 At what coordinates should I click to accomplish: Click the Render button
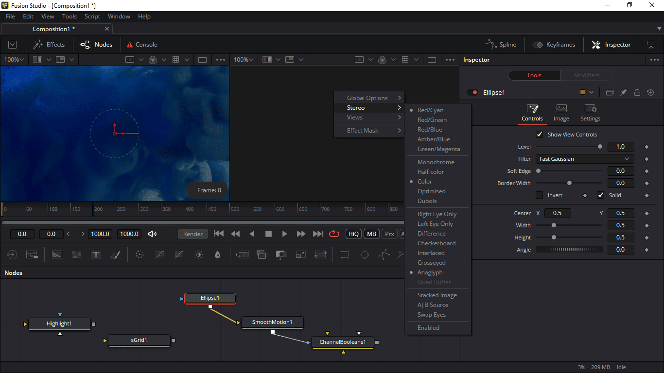coord(193,234)
